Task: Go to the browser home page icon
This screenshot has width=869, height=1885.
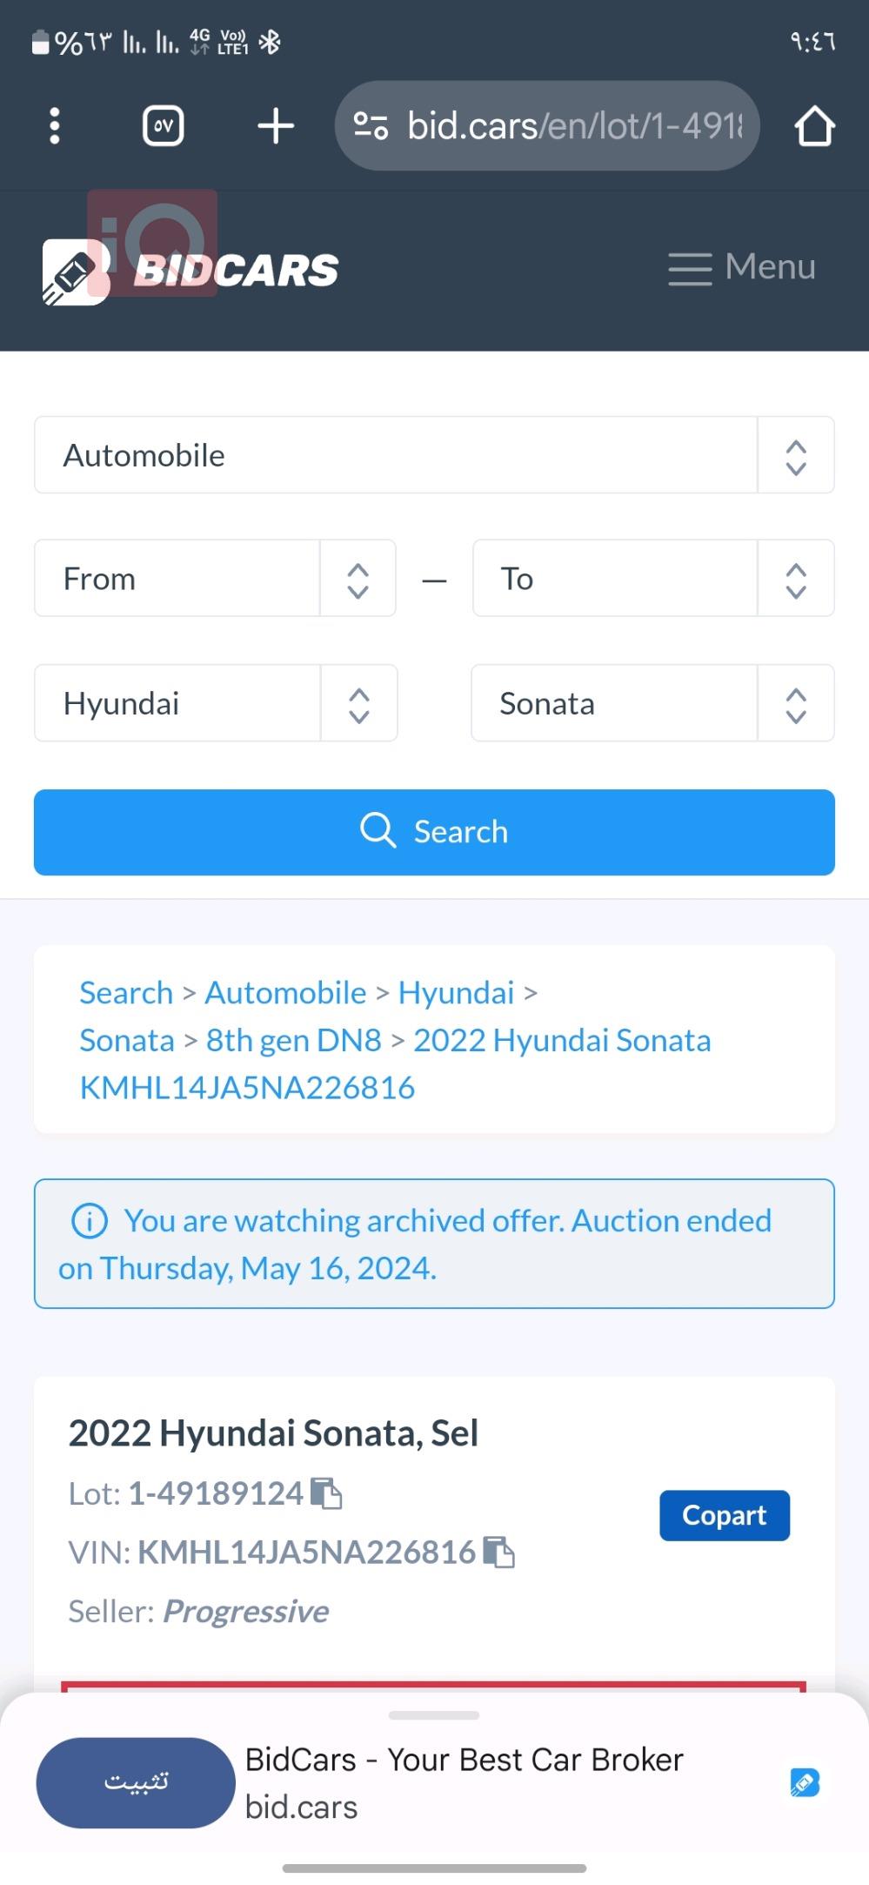Action: coord(814,126)
